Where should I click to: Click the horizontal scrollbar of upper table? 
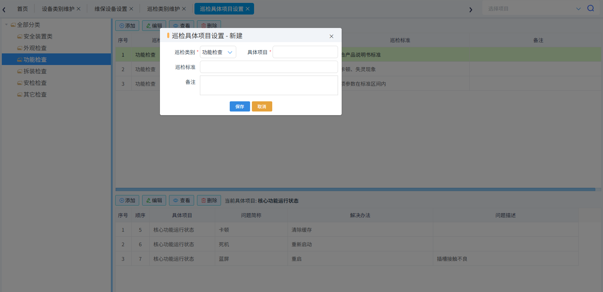355,189
